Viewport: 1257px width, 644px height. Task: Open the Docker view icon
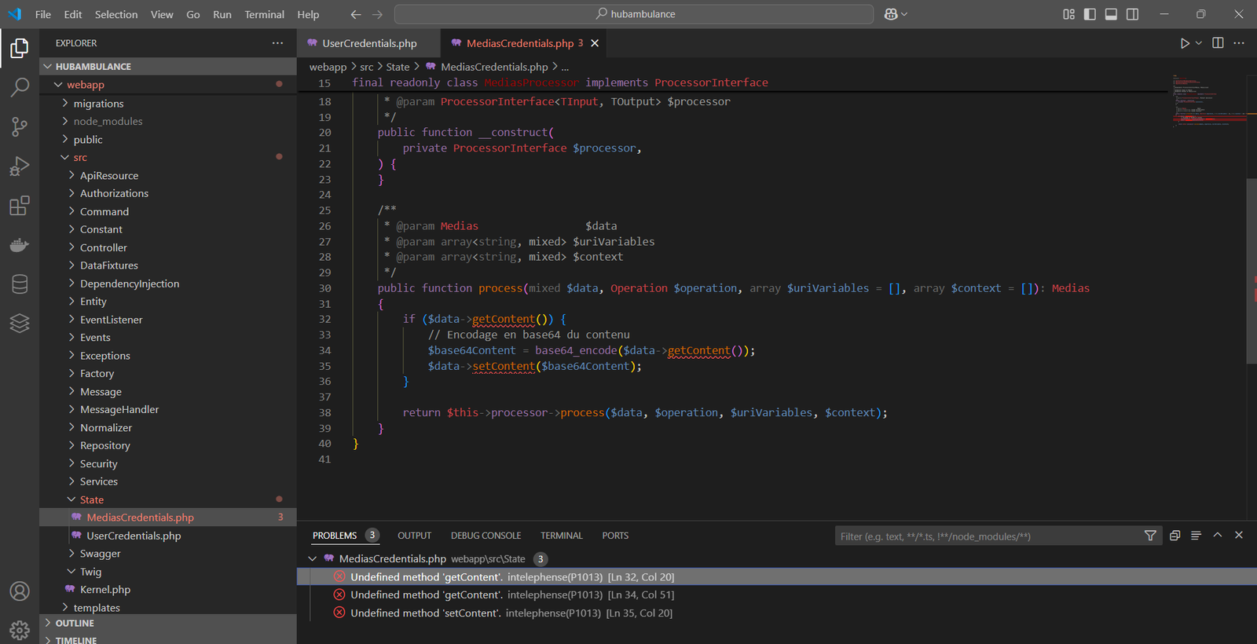[20, 245]
